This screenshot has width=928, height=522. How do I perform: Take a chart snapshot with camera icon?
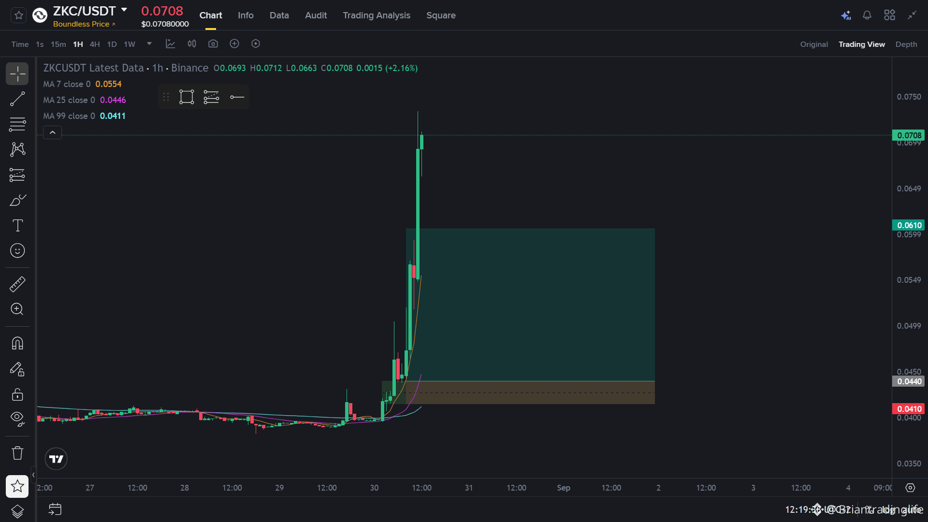point(213,44)
